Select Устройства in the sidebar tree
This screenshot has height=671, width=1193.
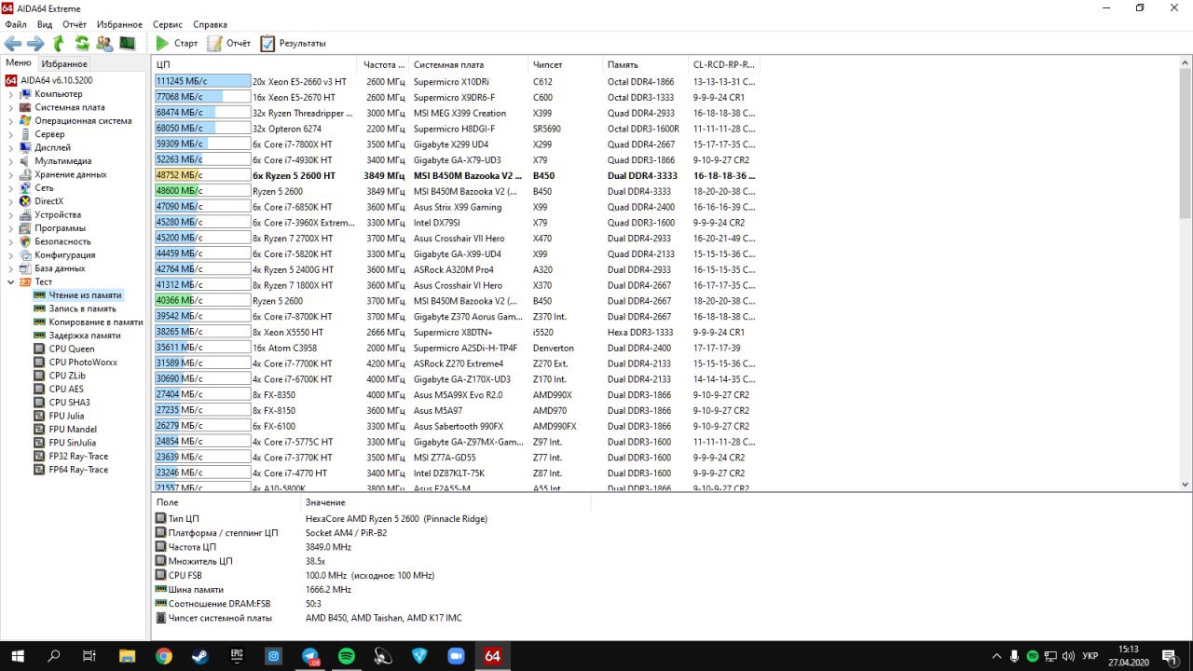pyautogui.click(x=58, y=214)
